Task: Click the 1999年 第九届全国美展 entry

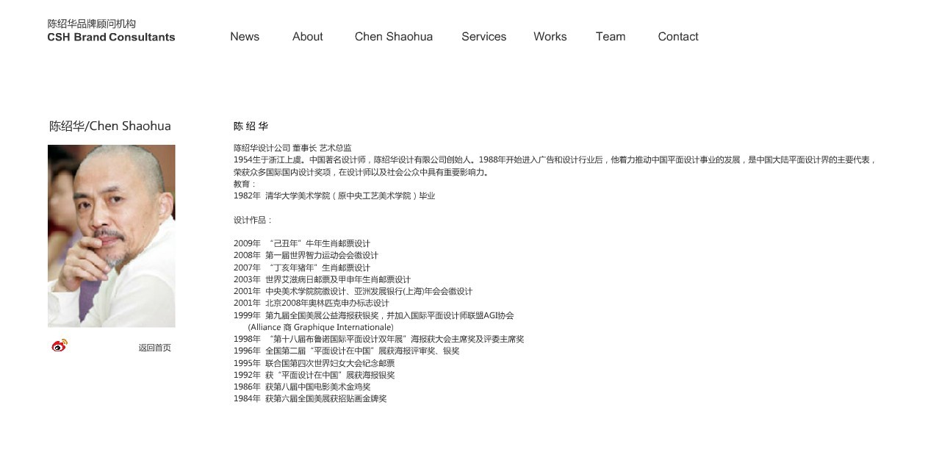Action: [374, 316]
